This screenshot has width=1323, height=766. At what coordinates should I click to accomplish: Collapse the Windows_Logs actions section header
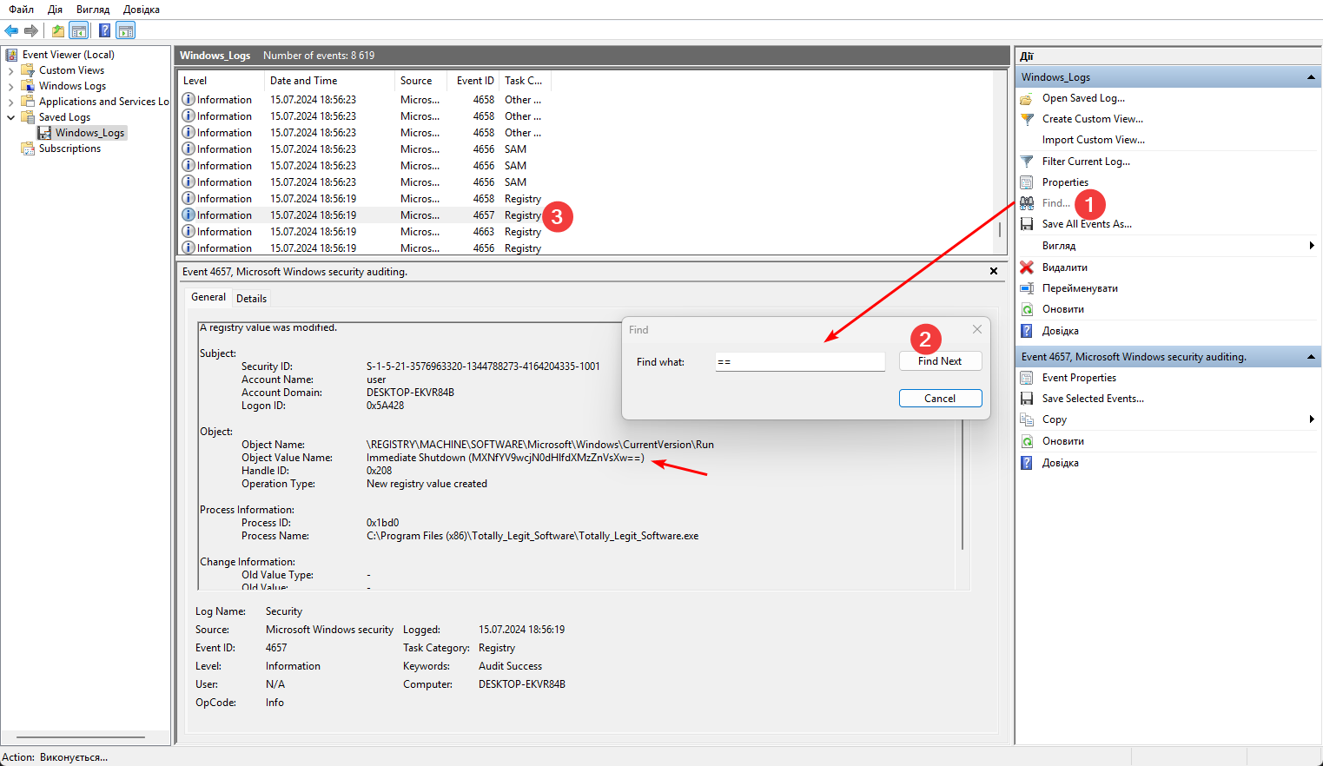(x=1310, y=77)
